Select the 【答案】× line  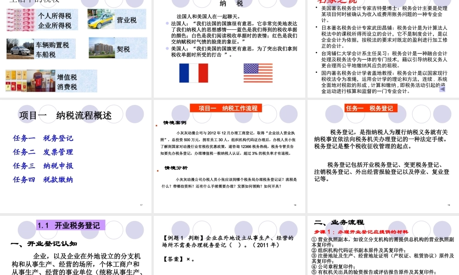coord(179,259)
